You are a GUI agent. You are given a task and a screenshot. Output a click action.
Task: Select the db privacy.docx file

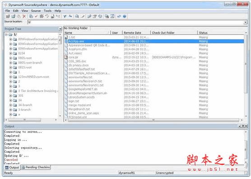click(79, 65)
